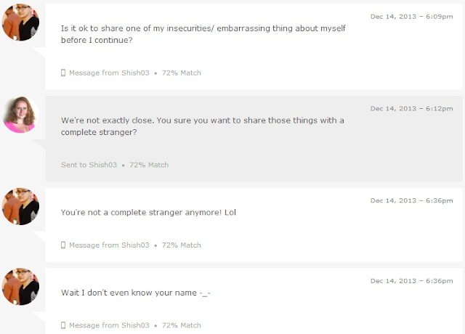Image resolution: width=465 pixels, height=334 pixels.
Task: Click the mobile phone icon in the 6:09pm message
Action: pos(63,73)
